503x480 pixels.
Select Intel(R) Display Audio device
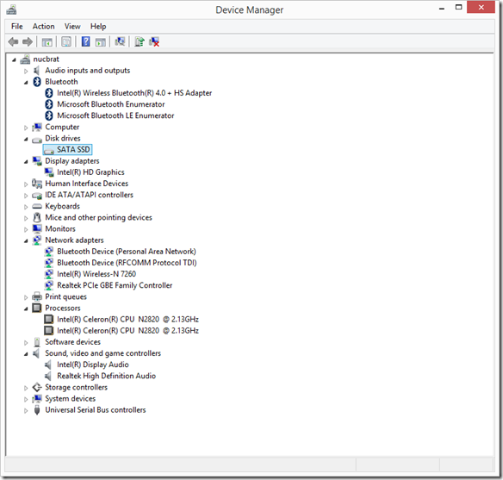coord(93,365)
